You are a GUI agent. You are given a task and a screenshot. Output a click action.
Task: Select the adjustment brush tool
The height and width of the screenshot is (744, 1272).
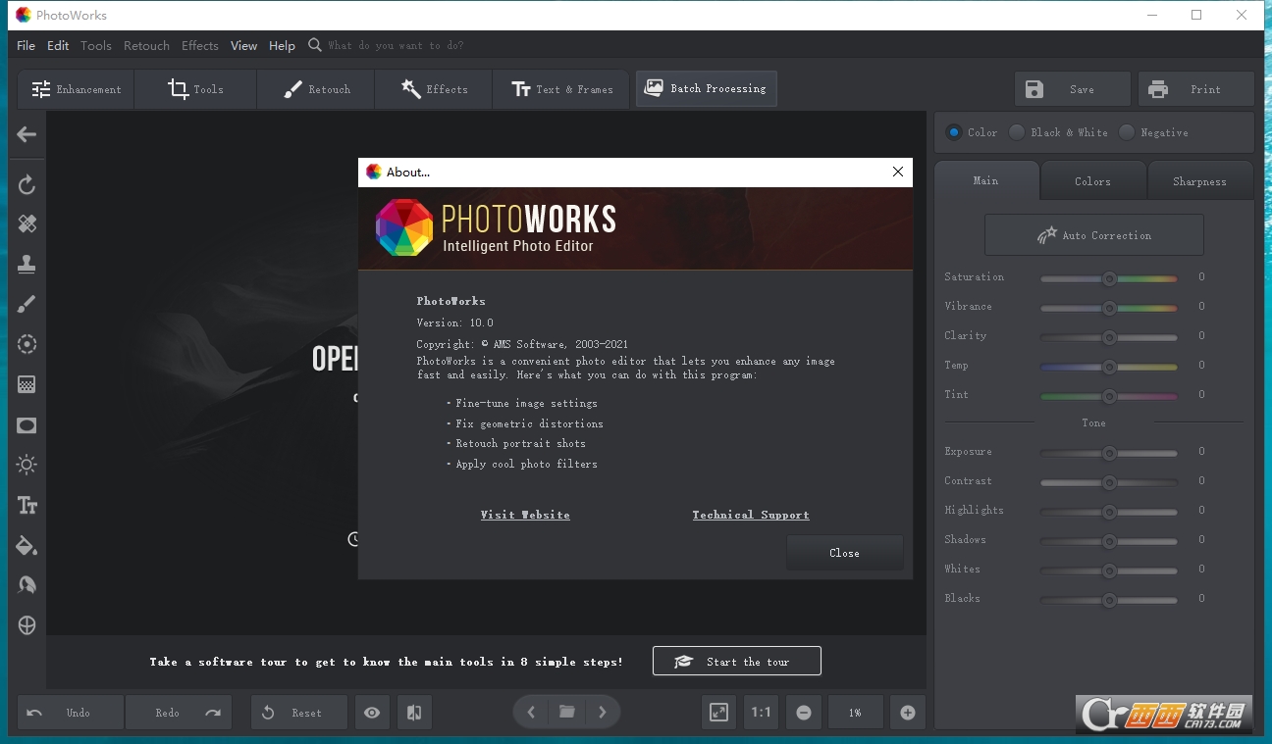click(26, 304)
